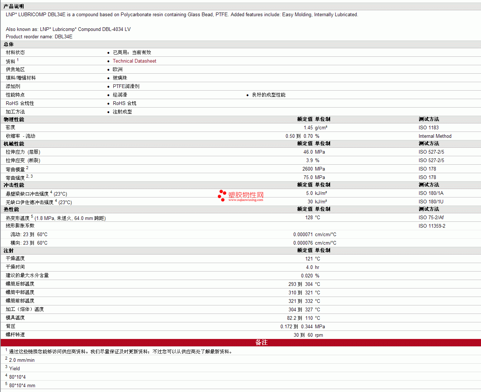Image resolution: width=481 pixels, height=392 pixels.
Task: Click the 螺杆转速 label
Action: pyautogui.click(x=15, y=335)
